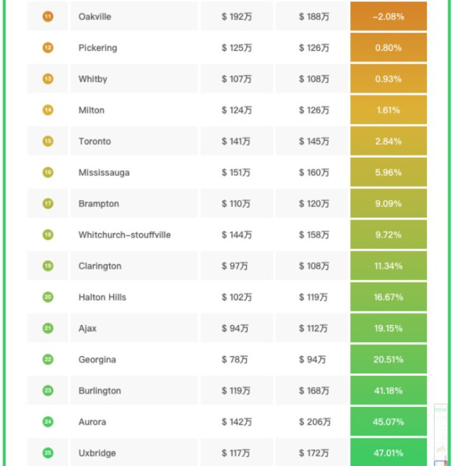Select the 47.01% change cell for Uxbridge
Viewport: 453px width, 466px height.
coord(388,453)
